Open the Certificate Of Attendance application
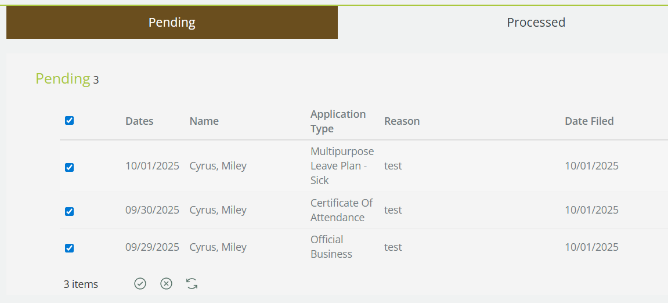Screen dimensions: 668x303 tap(341, 210)
